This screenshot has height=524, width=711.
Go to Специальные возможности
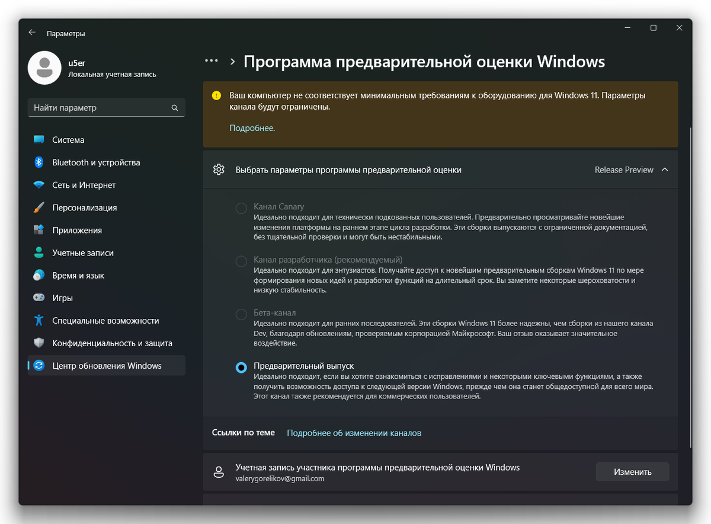pyautogui.click(x=107, y=320)
